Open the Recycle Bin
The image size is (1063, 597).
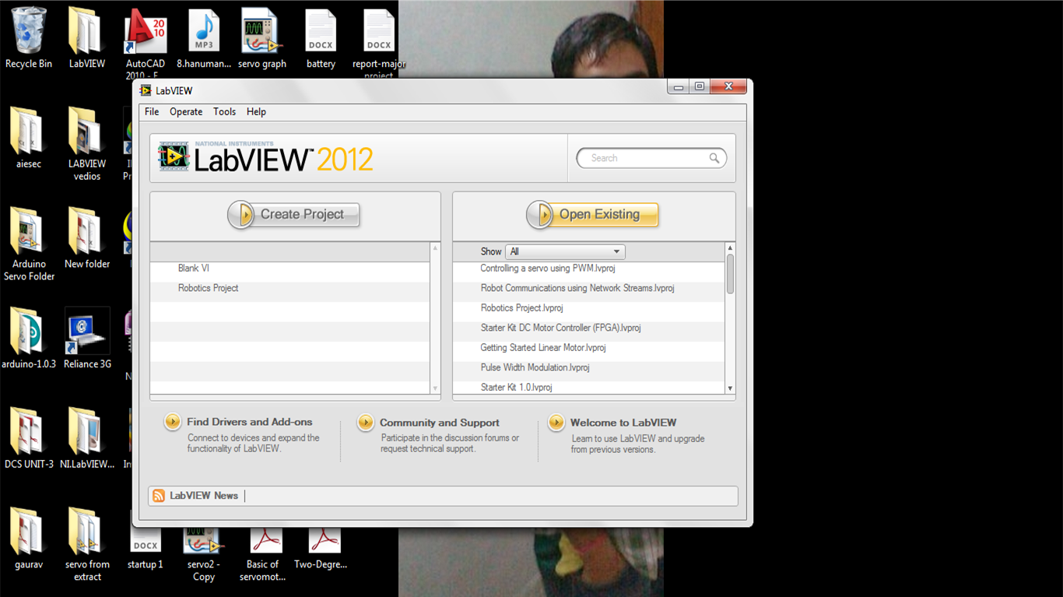pos(28,31)
